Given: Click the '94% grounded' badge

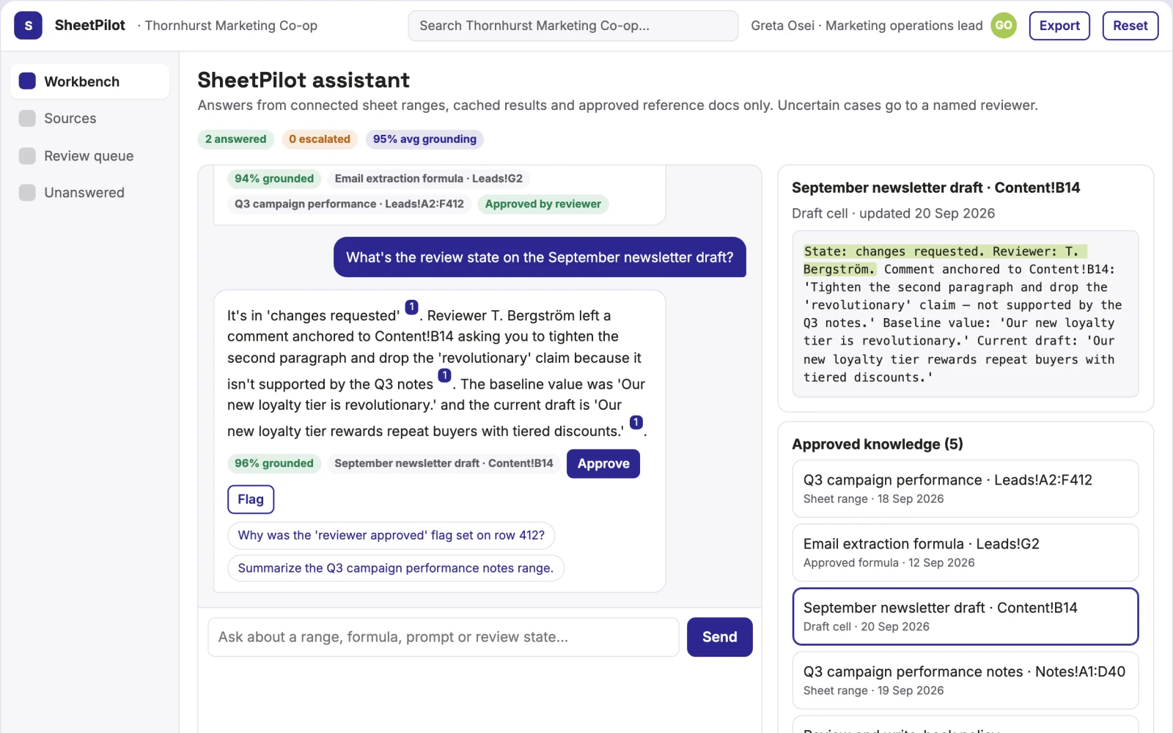Looking at the screenshot, I should coord(274,179).
